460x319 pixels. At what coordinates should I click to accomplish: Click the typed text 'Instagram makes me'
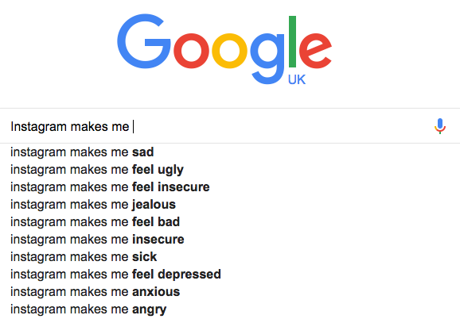70,127
